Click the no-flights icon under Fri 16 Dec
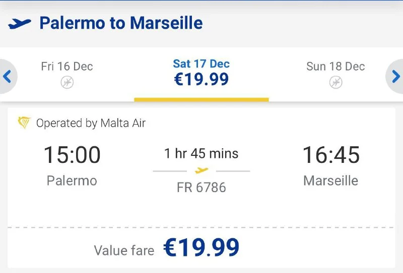The image size is (403, 273). coord(67,82)
